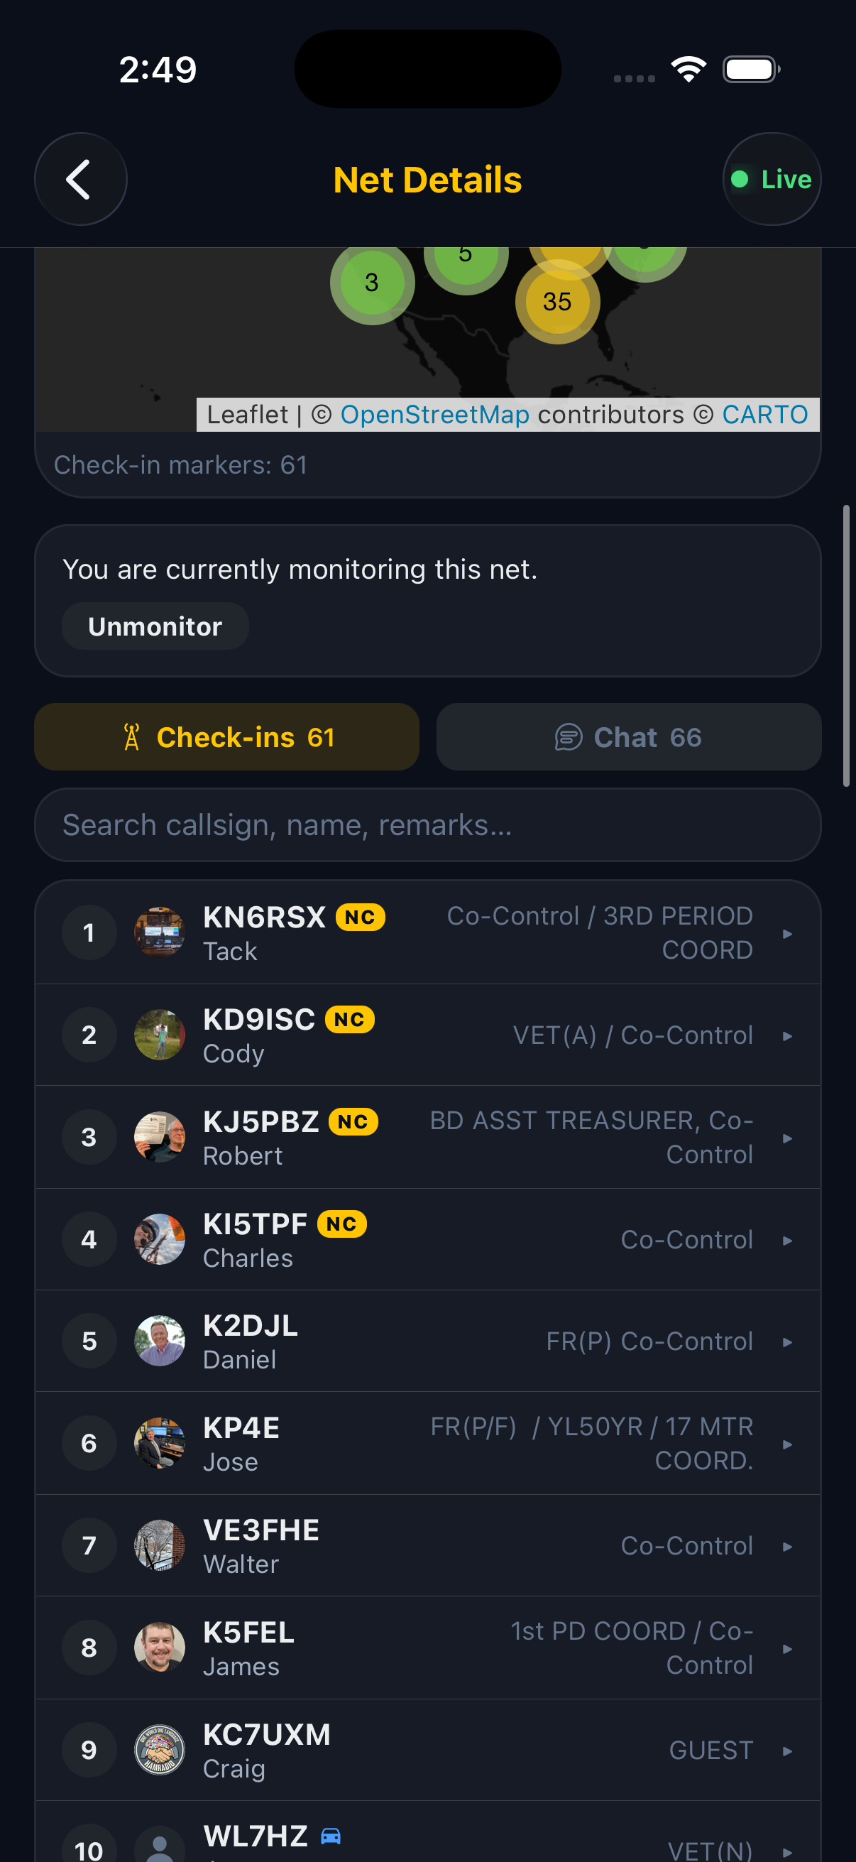Image resolution: width=856 pixels, height=1862 pixels.
Task: Tap KC7UXM's handshake logo avatar
Action: [x=160, y=1749]
